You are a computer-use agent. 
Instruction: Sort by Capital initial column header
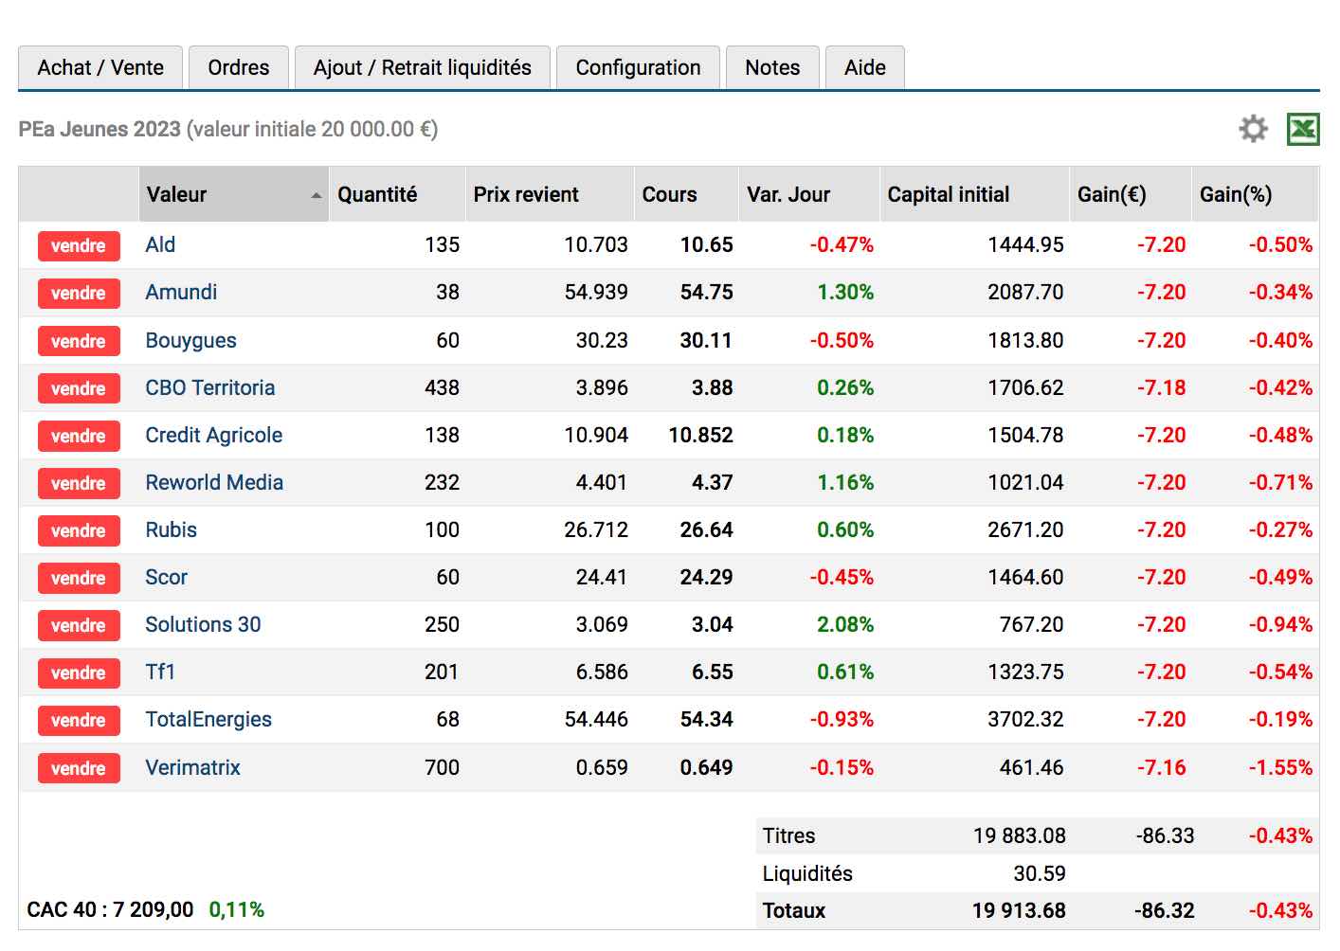click(974, 194)
